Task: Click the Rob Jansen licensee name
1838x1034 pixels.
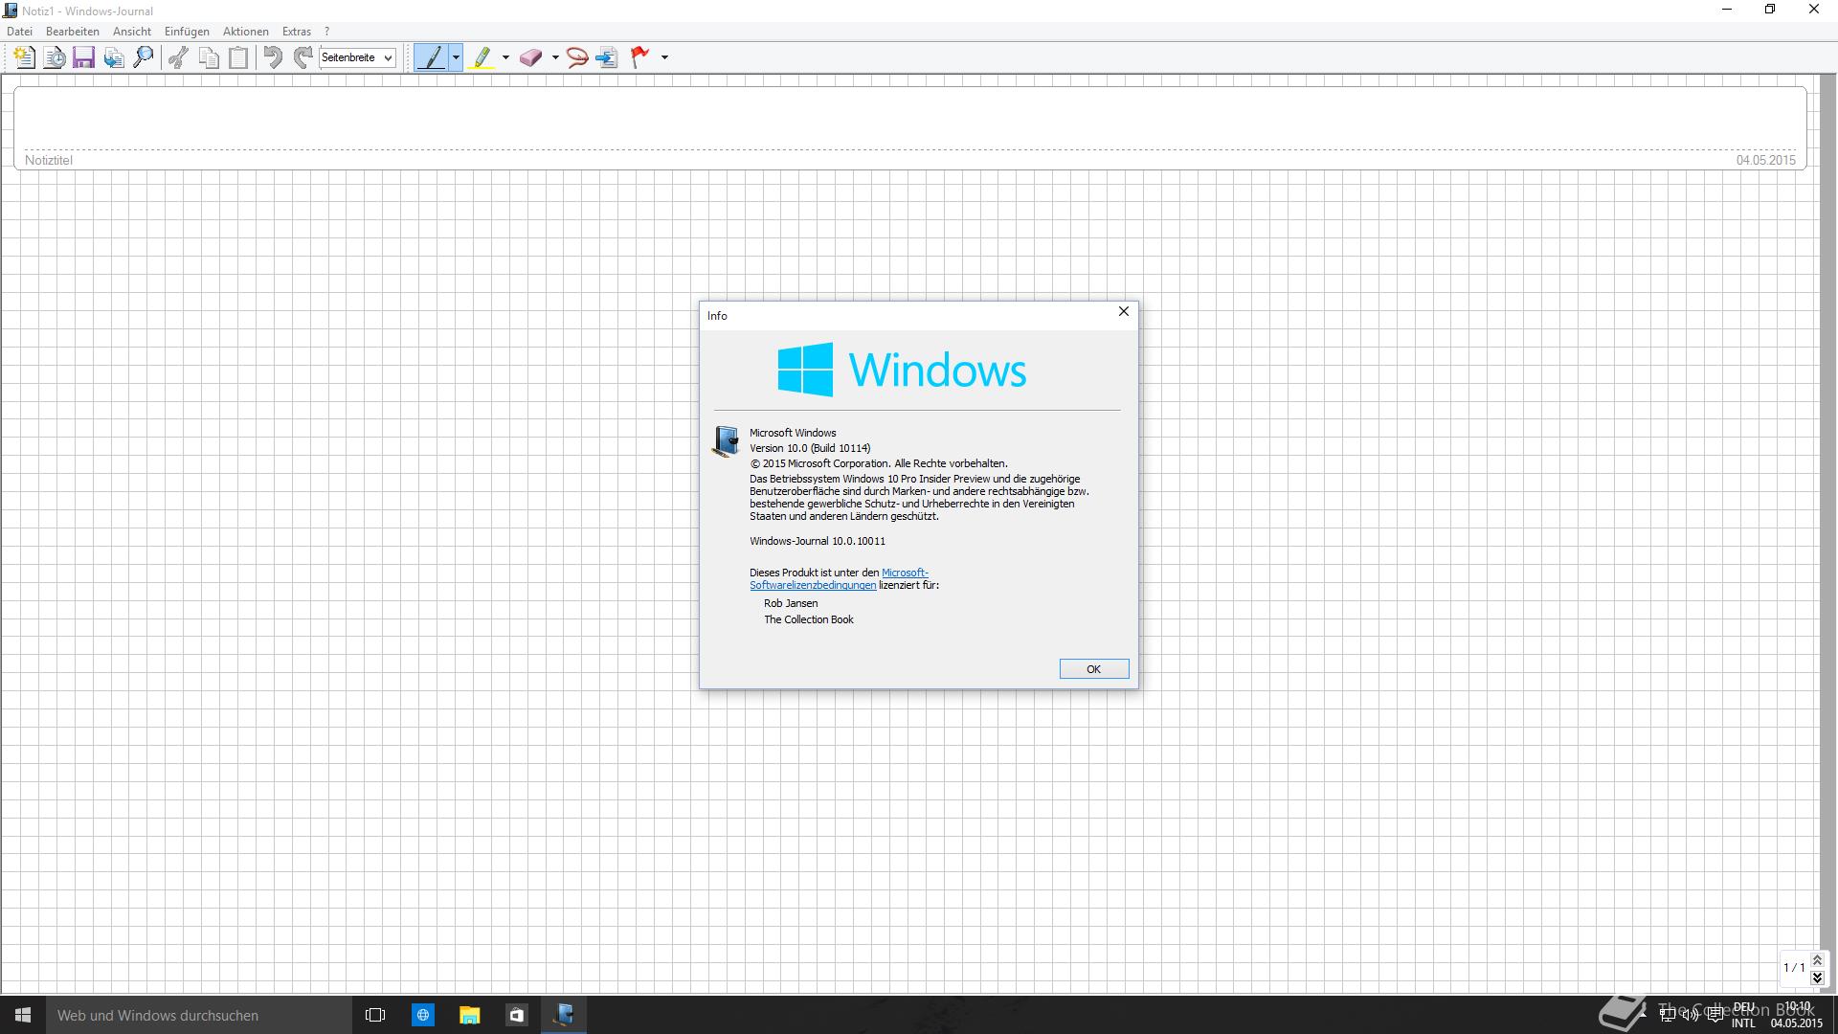Action: [791, 603]
